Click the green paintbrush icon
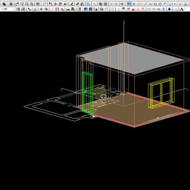The height and width of the screenshot is (190, 190). point(77,4)
